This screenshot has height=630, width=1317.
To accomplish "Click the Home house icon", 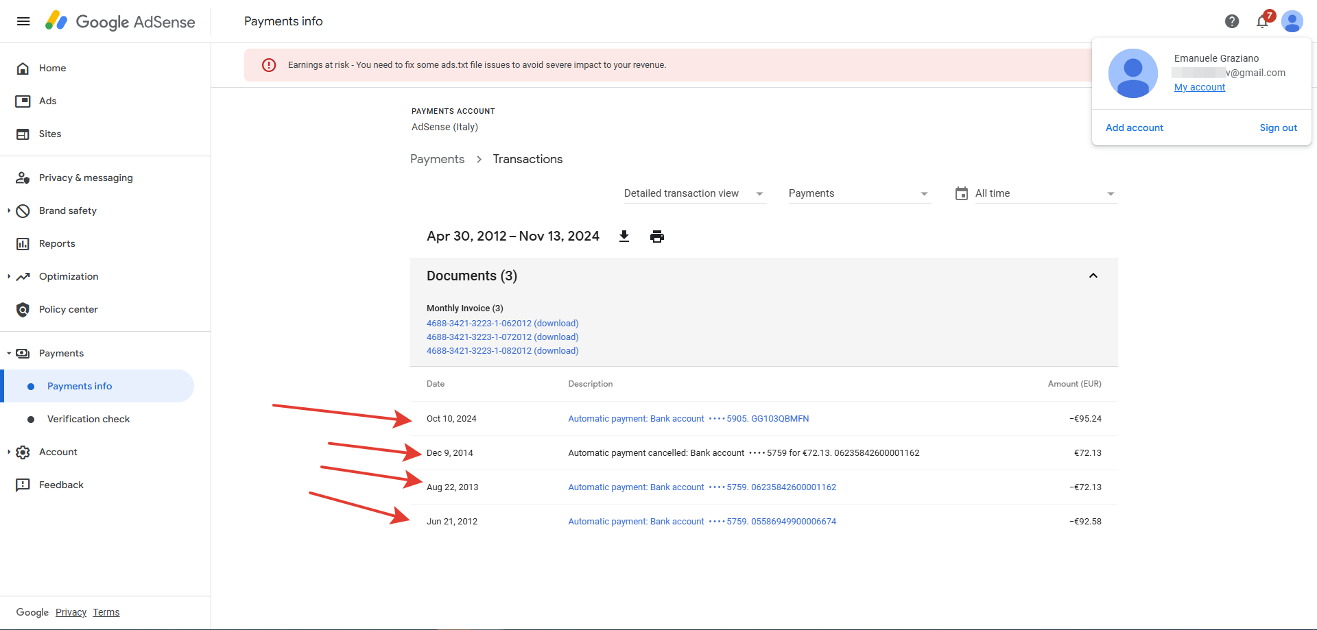I will pyautogui.click(x=23, y=68).
